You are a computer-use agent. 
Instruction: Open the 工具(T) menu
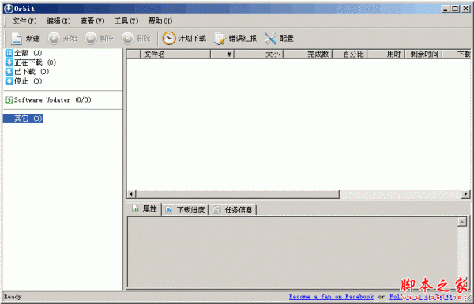126,21
